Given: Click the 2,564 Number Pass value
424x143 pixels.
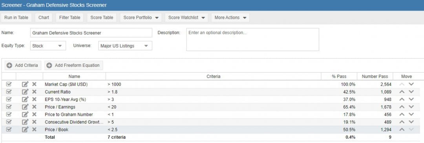Looking at the screenshot, I should 386,84.
